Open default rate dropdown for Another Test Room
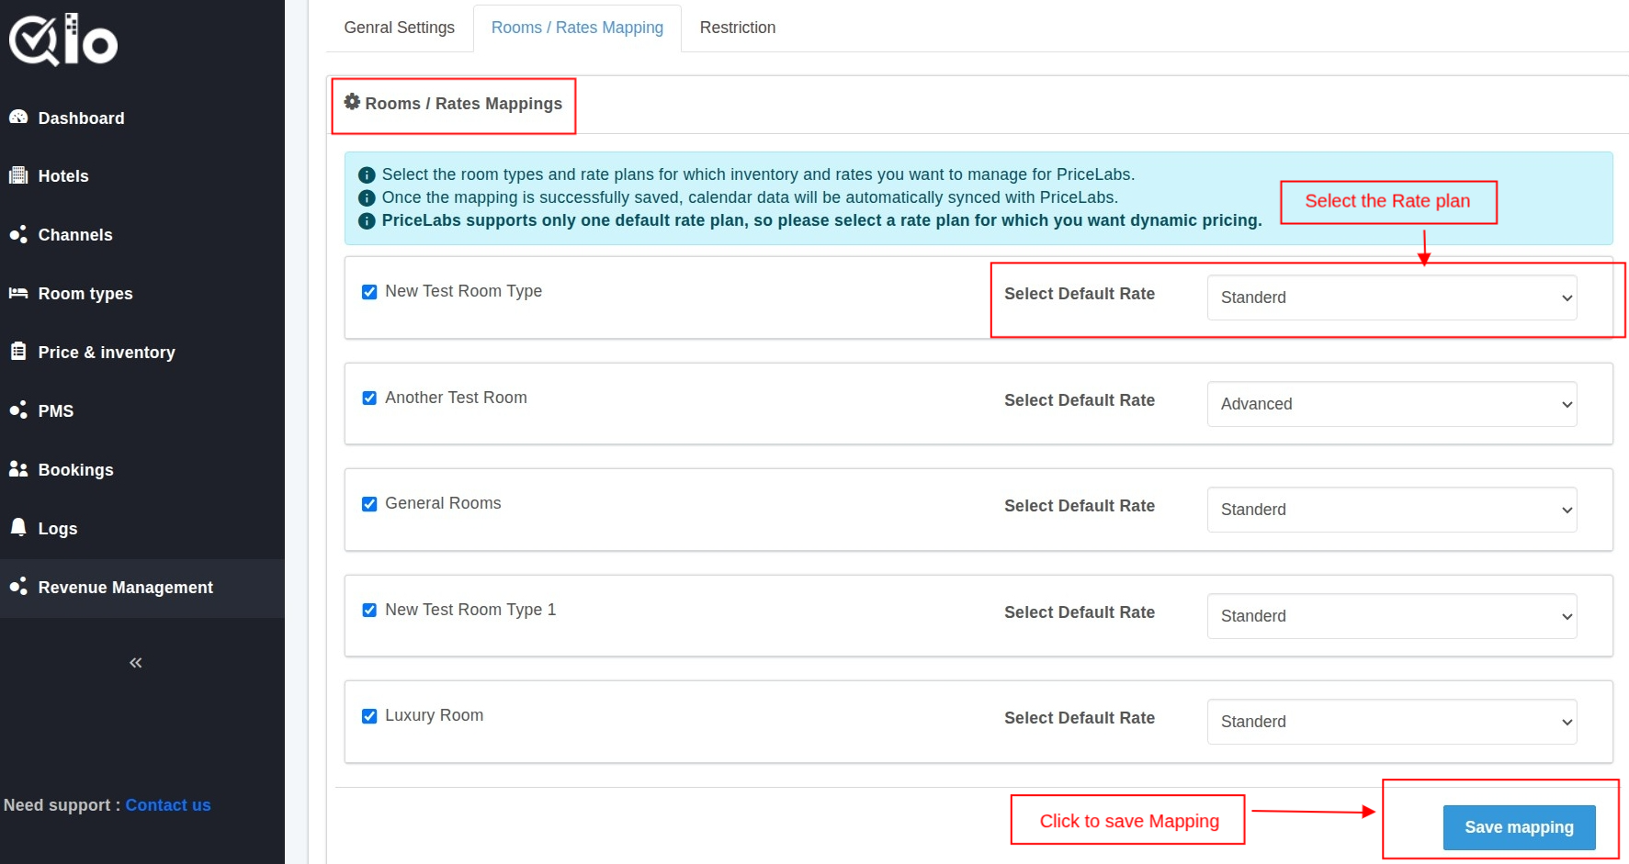The height and width of the screenshot is (864, 1629). [1391, 404]
